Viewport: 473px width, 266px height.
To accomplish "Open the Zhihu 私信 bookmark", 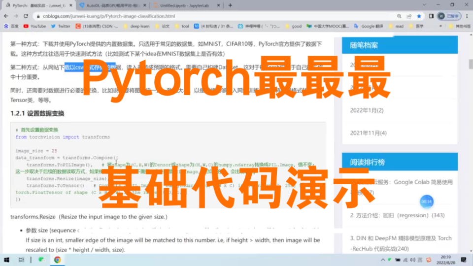I will (213, 26).
